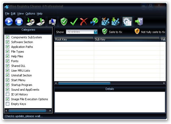171x124 pixels.
Task: Exit the program with the door icon
Action: click(x=139, y=22)
